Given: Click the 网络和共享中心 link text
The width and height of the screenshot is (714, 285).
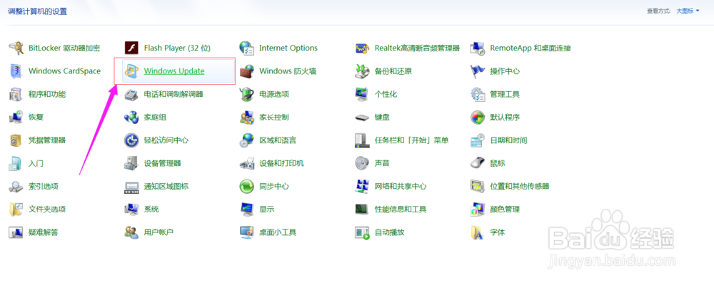Looking at the screenshot, I should 401,187.
